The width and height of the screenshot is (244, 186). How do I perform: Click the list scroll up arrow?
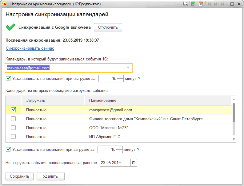[234, 99]
